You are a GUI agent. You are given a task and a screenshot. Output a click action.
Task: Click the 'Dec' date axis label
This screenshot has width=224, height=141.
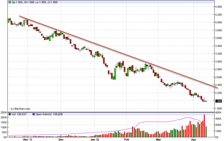click(x=61, y=139)
